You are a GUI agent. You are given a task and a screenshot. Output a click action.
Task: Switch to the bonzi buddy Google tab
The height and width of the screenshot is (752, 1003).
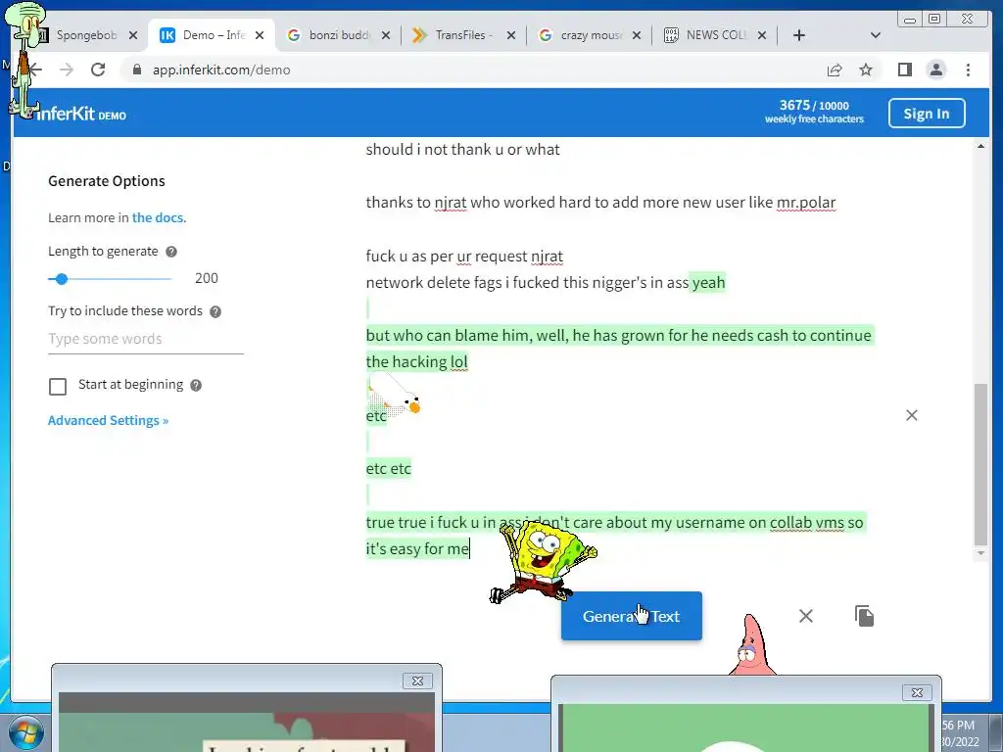[x=337, y=35]
